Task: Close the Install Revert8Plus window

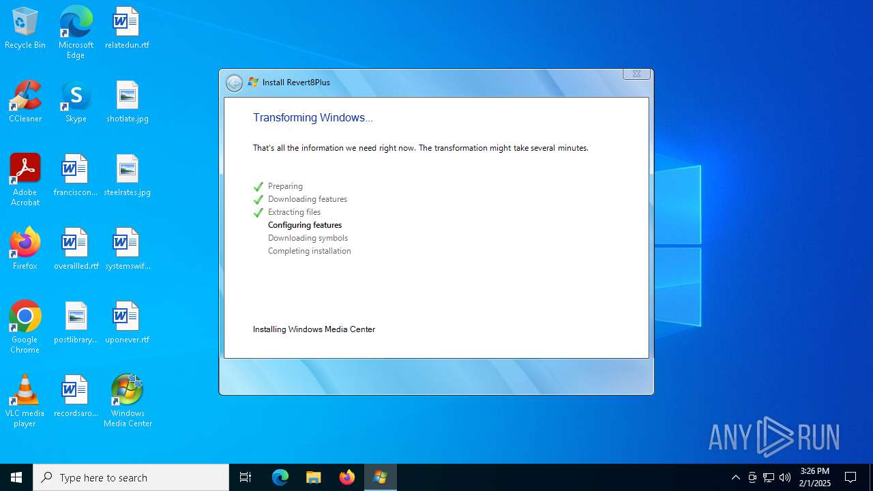Action: click(x=636, y=74)
